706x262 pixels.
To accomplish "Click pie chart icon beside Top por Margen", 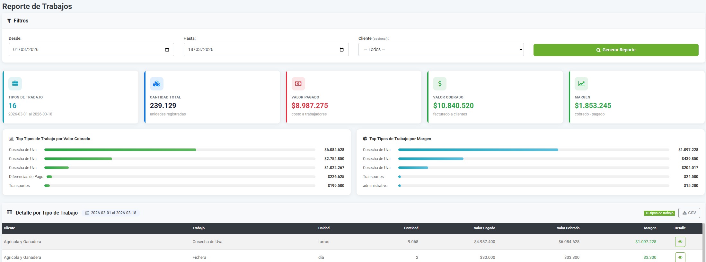I will (x=365, y=139).
